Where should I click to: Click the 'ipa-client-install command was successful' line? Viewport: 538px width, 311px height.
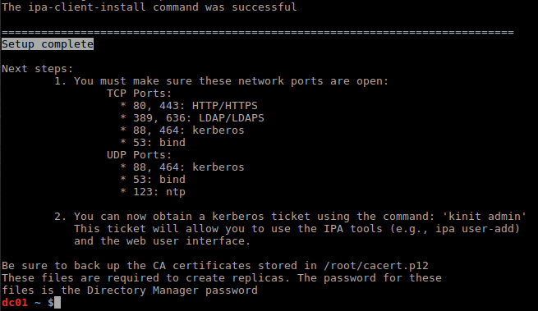149,7
